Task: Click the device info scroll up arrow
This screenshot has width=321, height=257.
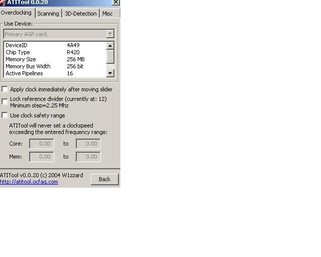Action: [x=110, y=46]
